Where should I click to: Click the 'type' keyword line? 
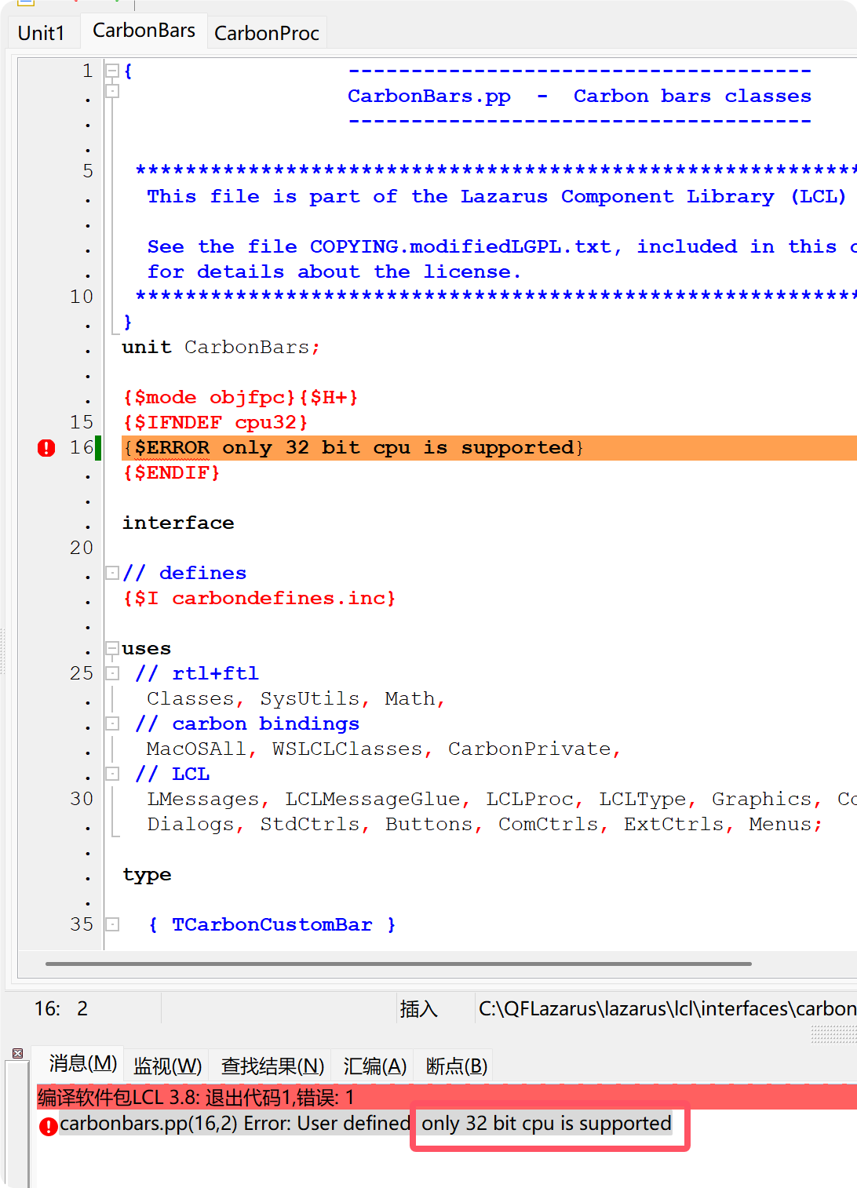coord(147,874)
